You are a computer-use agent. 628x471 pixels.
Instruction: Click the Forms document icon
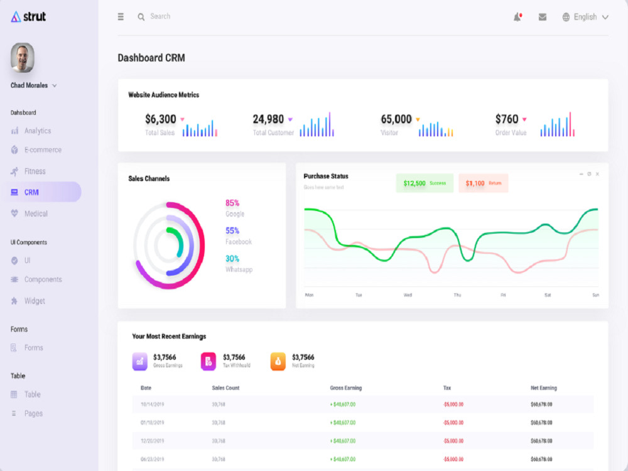14,348
